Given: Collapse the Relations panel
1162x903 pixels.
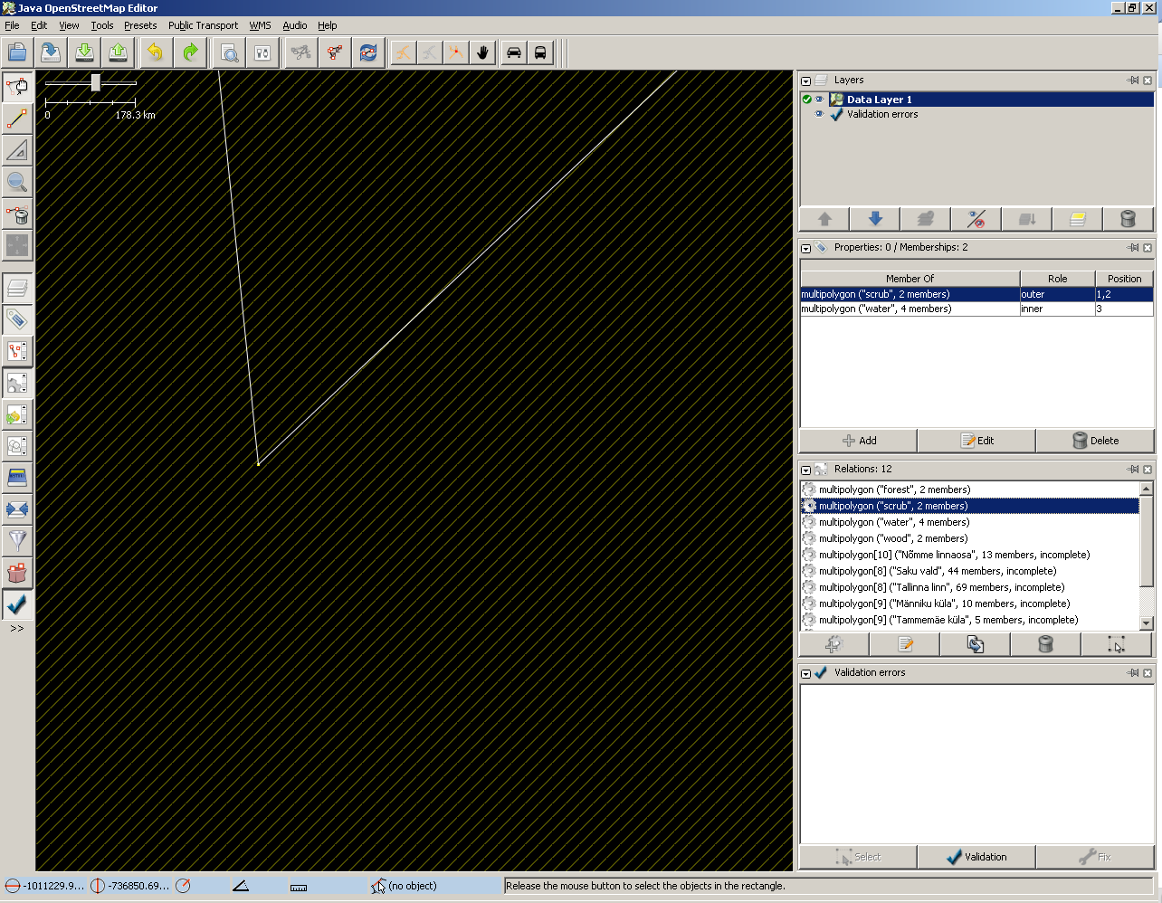Looking at the screenshot, I should coord(805,470).
